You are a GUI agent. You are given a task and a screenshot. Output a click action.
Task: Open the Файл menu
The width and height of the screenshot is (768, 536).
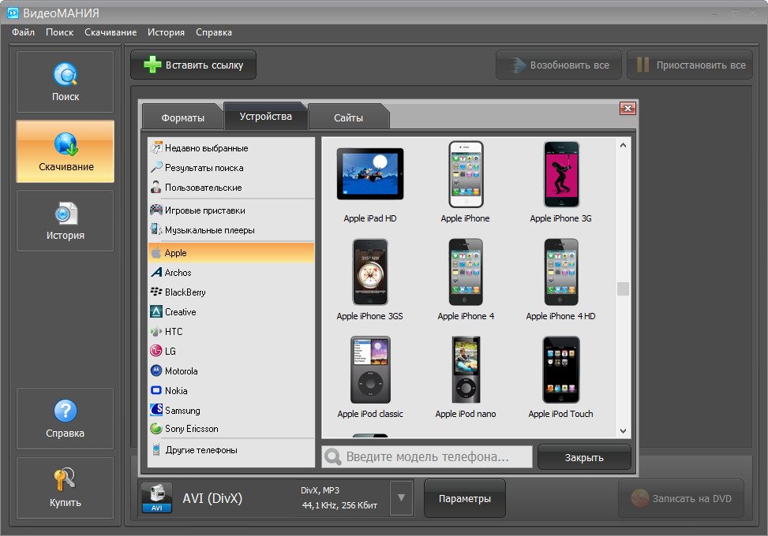point(23,32)
